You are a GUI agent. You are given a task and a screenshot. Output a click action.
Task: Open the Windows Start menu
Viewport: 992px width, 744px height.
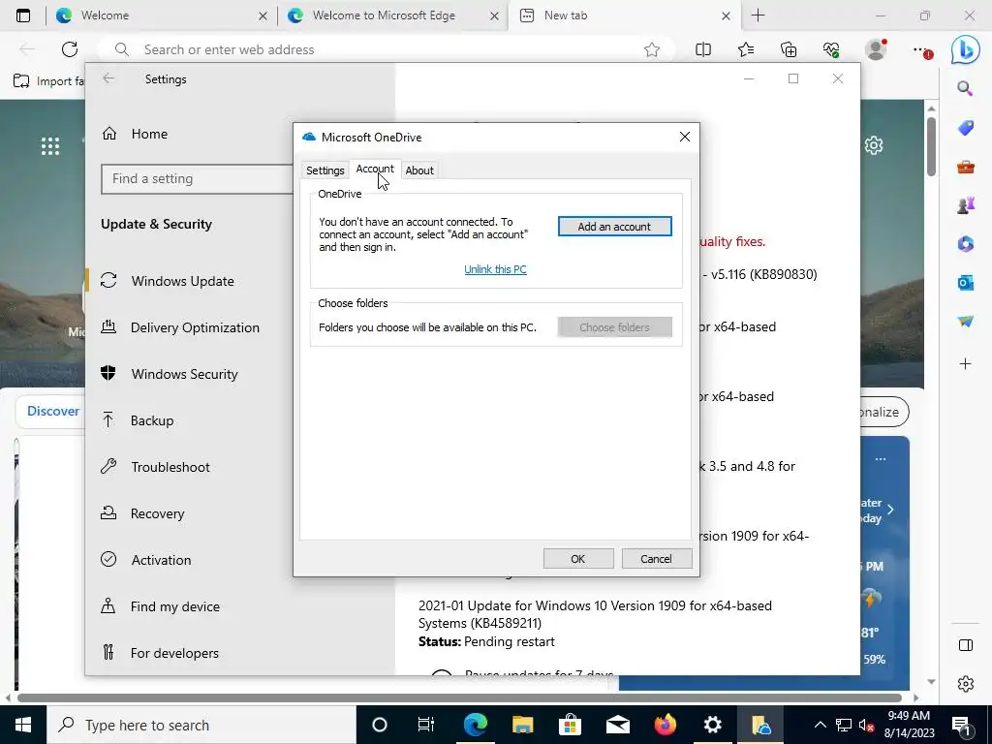click(x=23, y=725)
